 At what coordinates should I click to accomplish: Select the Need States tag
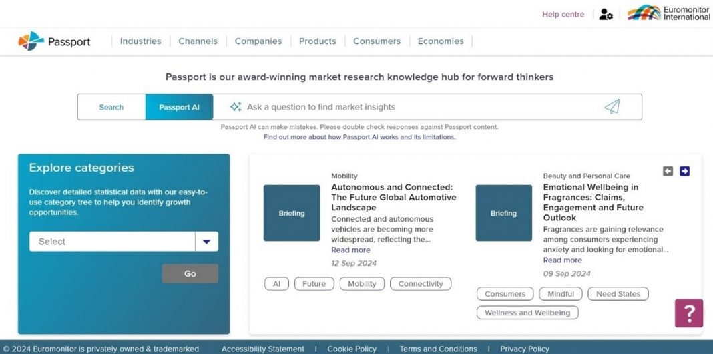coord(618,294)
